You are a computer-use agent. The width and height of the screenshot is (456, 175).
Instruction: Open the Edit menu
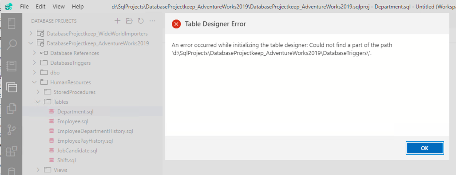(40, 6)
